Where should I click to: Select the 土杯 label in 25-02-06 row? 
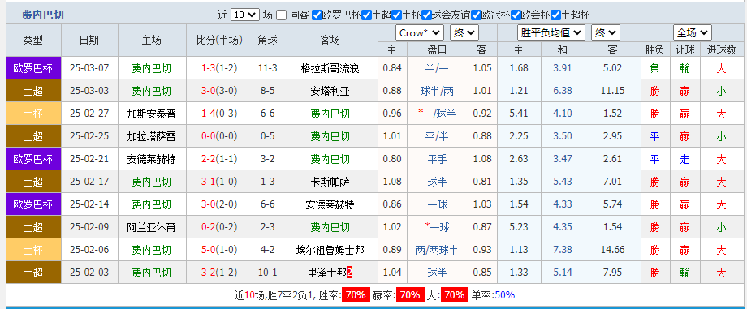(33, 250)
